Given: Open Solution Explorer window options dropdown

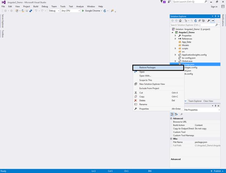Looking at the screenshot, I should 212,16.
